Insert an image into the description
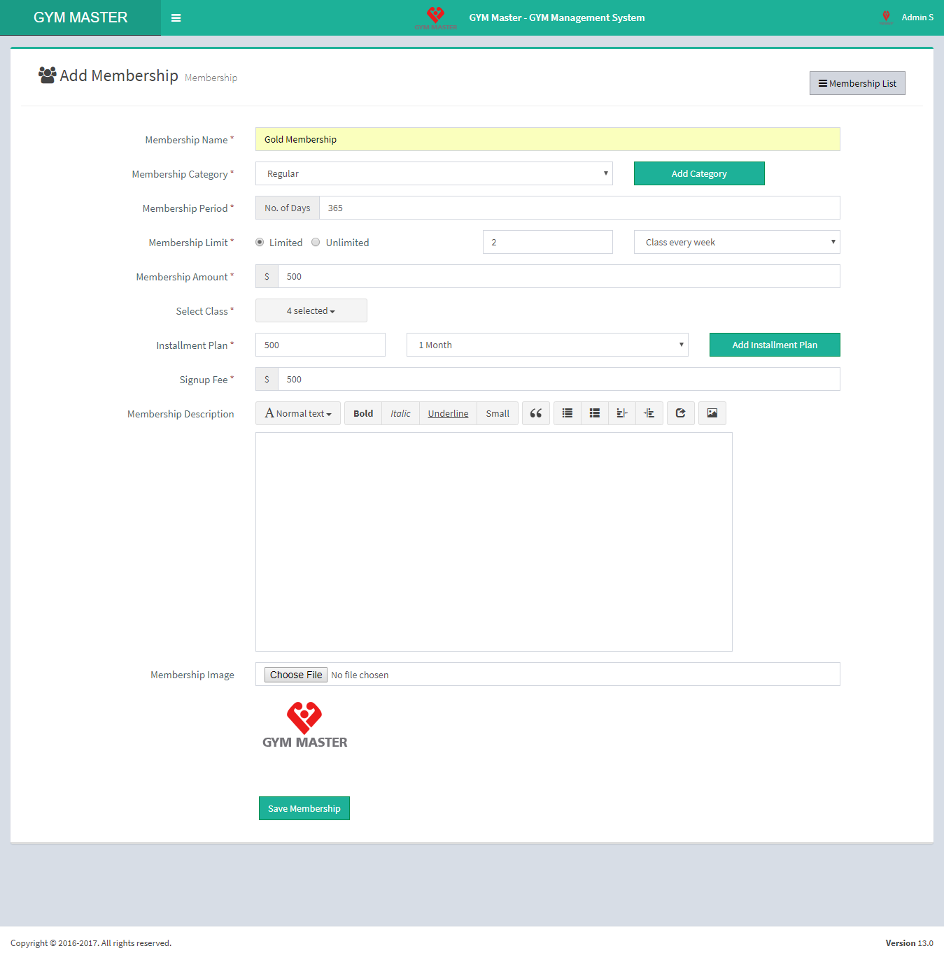Screen dimensions: 944x960 712,413
